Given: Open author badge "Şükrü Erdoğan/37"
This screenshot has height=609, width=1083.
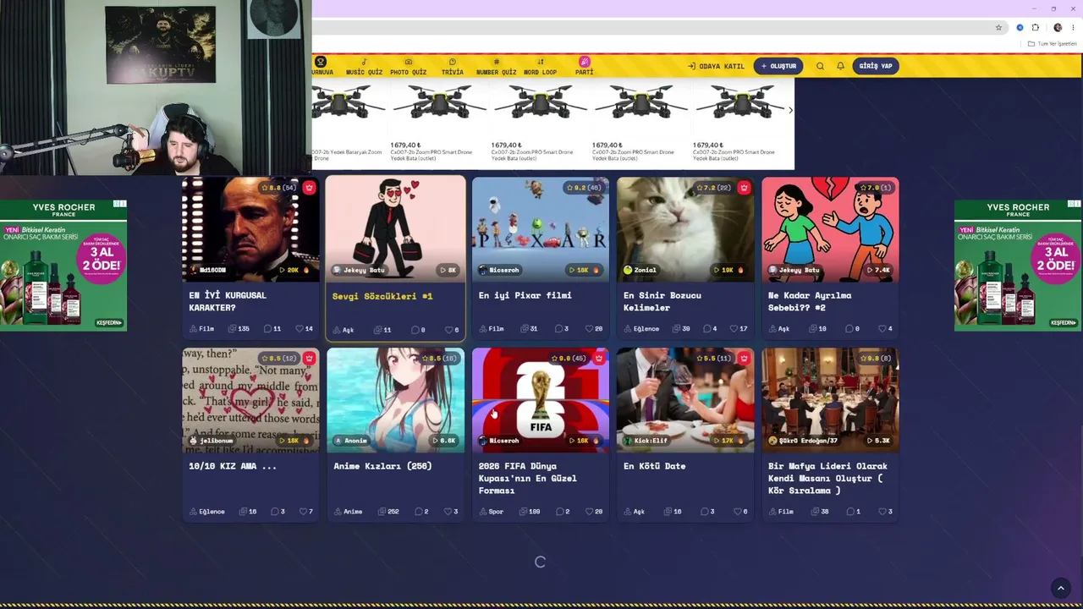Looking at the screenshot, I should (x=803, y=441).
